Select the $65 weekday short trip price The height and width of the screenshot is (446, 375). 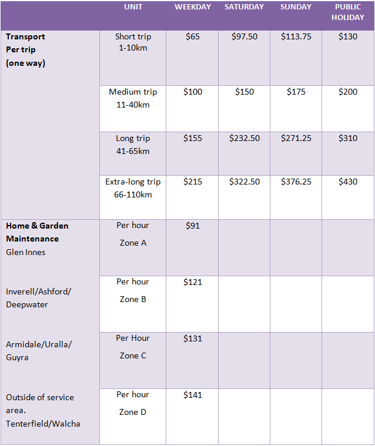(x=193, y=36)
